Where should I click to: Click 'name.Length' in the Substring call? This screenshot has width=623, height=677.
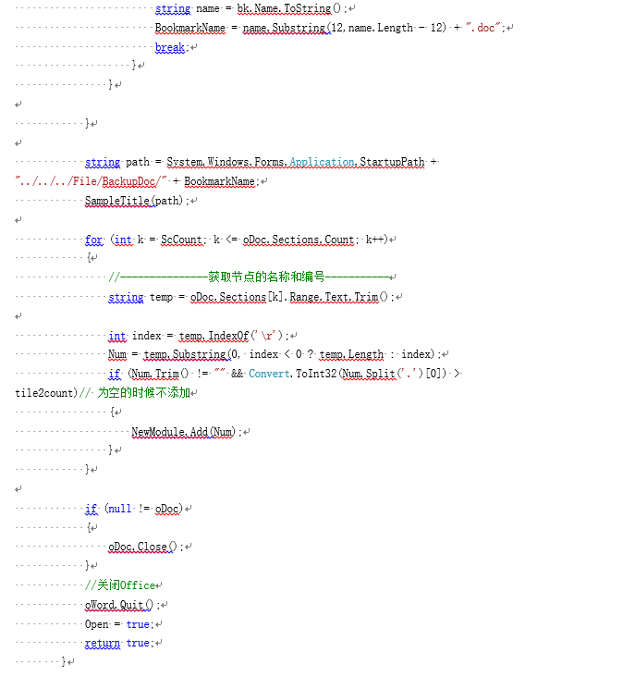pos(381,28)
